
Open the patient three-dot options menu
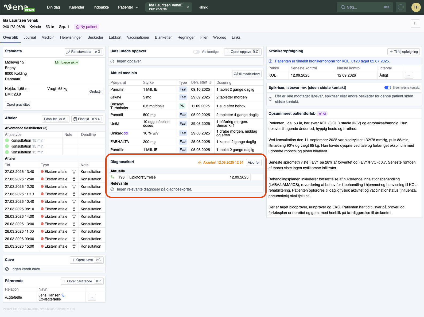[415, 23]
